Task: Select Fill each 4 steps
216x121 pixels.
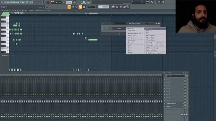Action: [x=155, y=38]
